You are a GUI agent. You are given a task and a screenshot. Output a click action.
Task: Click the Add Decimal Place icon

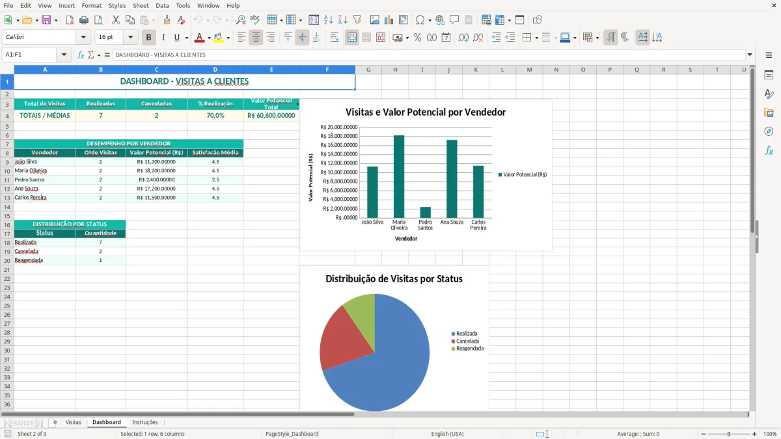point(464,38)
